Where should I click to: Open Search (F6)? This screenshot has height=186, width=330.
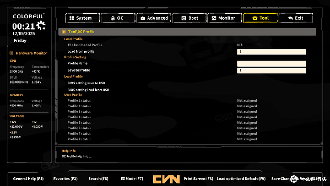pos(98,179)
